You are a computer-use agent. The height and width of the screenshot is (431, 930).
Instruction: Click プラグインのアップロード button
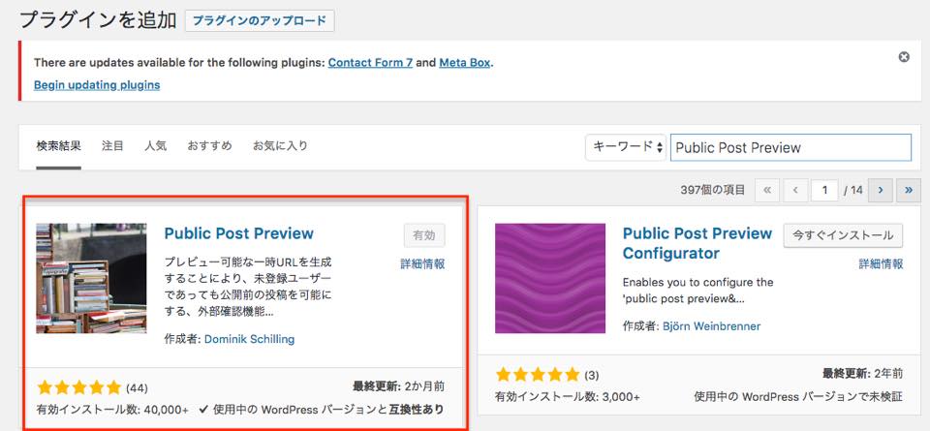click(260, 20)
